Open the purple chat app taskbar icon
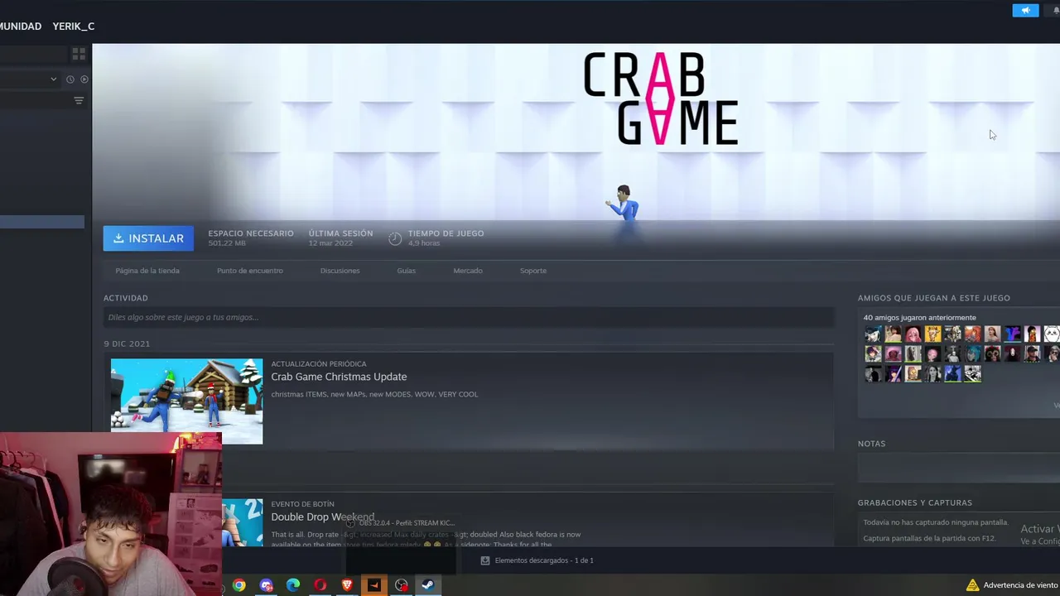 tap(266, 585)
